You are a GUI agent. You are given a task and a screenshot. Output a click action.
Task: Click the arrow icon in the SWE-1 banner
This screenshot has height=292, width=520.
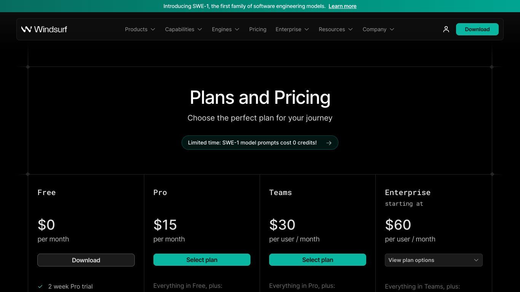coord(329,143)
